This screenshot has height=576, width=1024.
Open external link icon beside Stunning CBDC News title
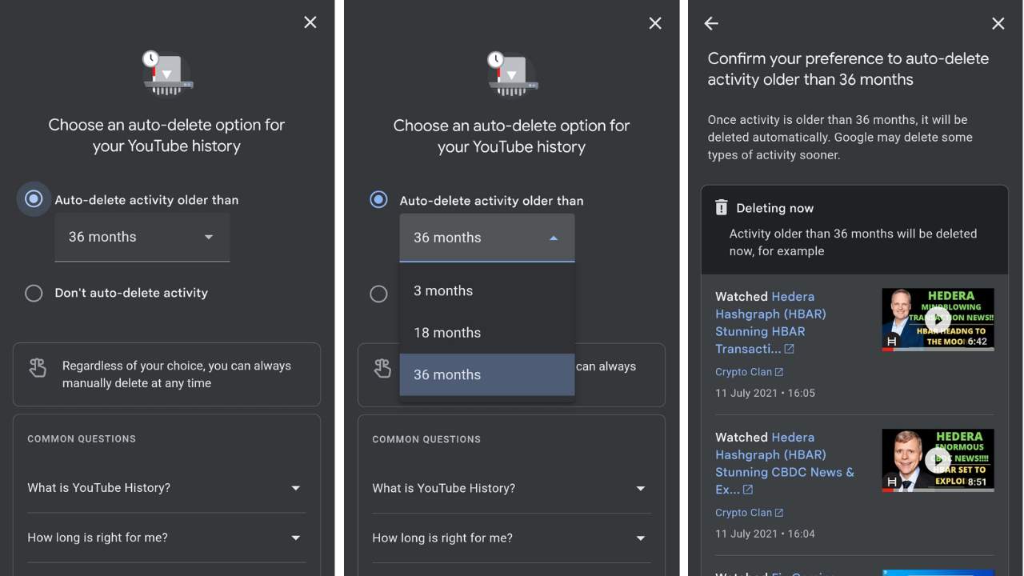pos(748,490)
